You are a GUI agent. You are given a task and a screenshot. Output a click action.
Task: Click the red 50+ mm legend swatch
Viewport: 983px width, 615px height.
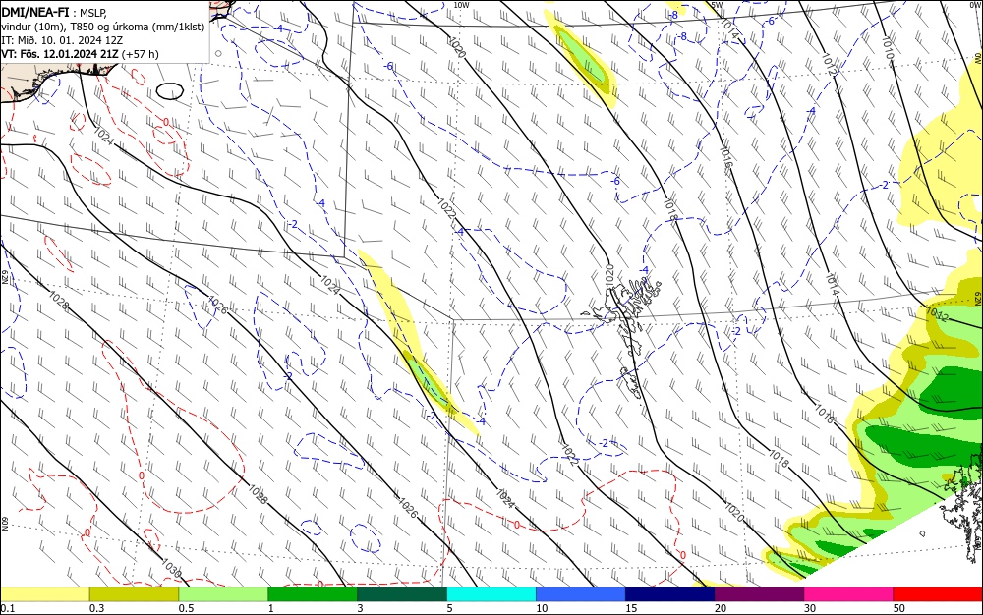pos(938,594)
